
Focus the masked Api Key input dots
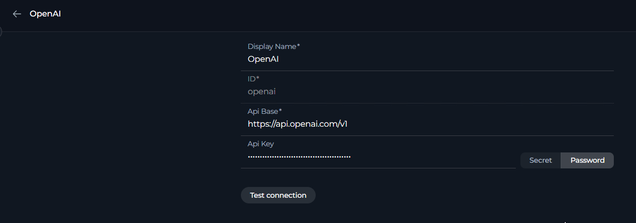tap(299, 157)
